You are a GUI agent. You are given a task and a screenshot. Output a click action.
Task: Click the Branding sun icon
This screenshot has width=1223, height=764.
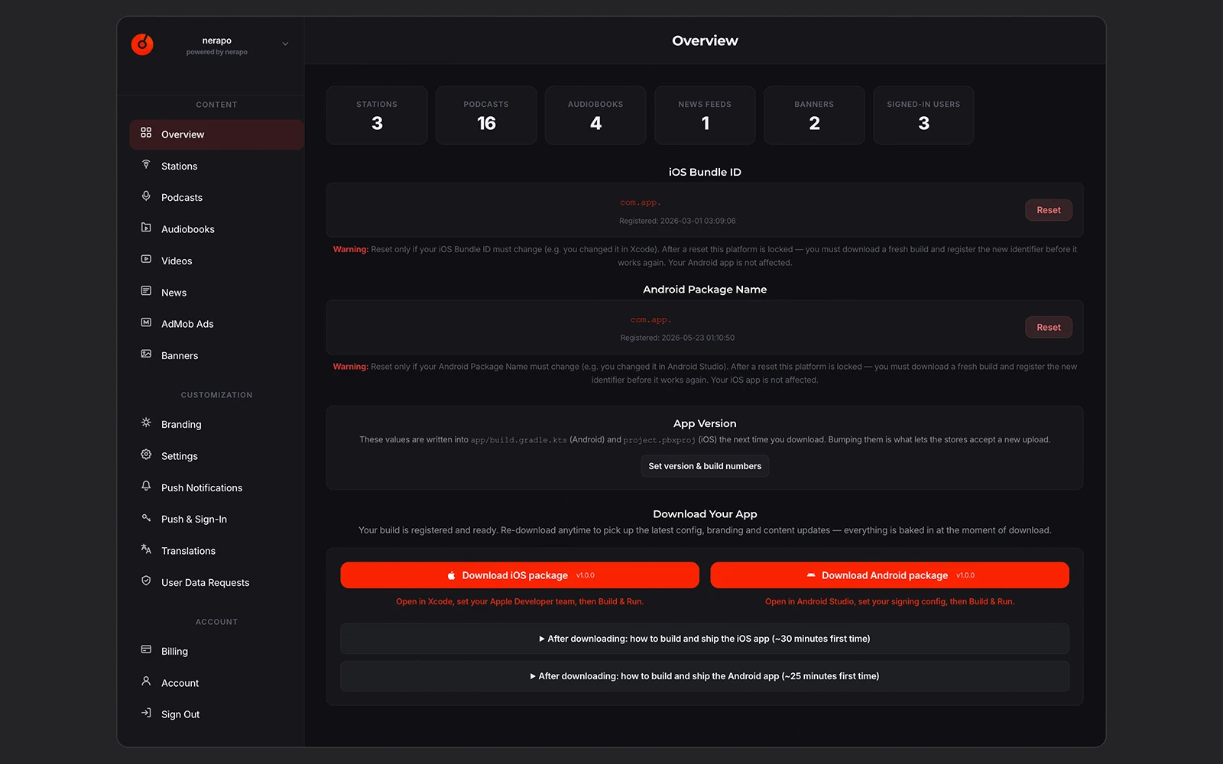[146, 422]
